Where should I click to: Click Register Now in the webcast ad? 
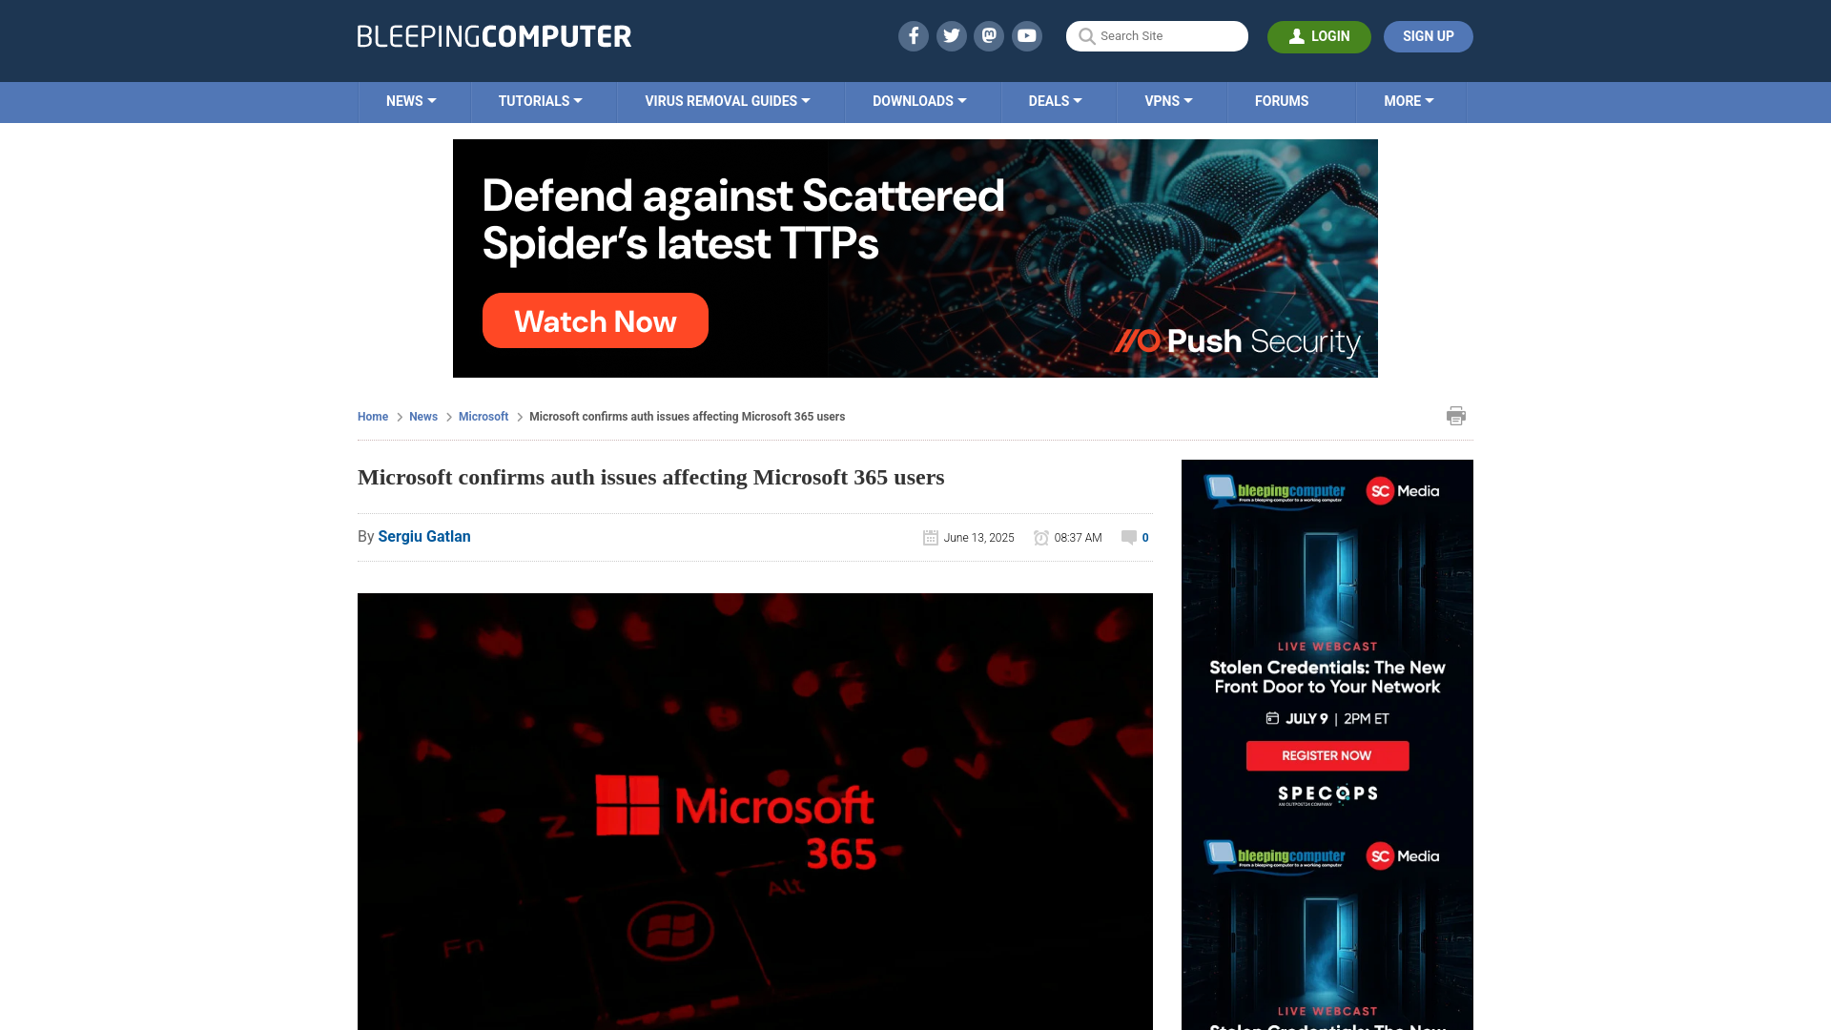click(1327, 755)
